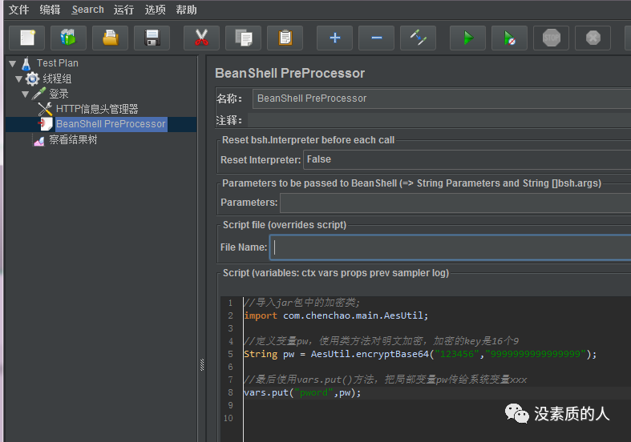Screen dimensions: 631x442
Task: Click the 名称 name input field
Action: (x=442, y=98)
